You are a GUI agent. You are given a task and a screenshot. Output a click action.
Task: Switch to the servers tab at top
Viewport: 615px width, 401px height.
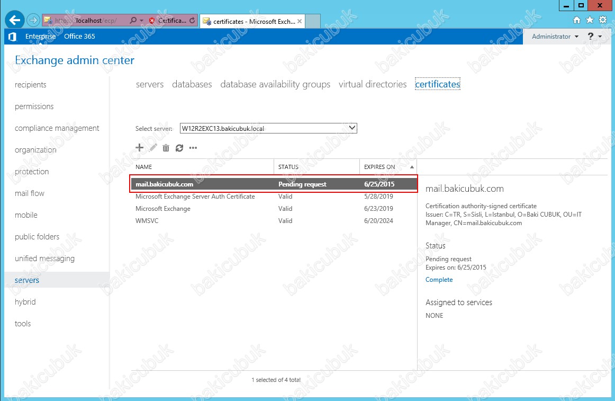(x=150, y=84)
